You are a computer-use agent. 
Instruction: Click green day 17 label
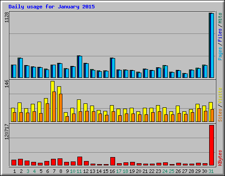pyautogui.click(x=119, y=171)
